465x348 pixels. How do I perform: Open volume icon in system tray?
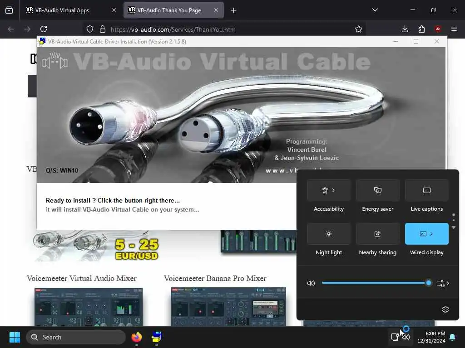tap(406, 337)
